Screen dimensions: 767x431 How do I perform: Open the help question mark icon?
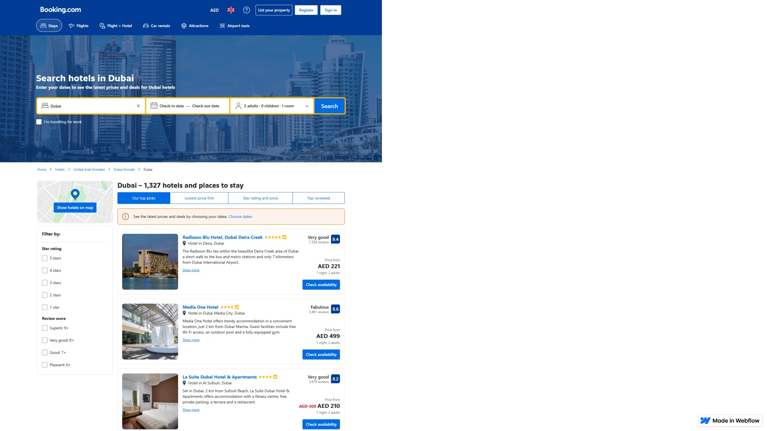point(246,10)
